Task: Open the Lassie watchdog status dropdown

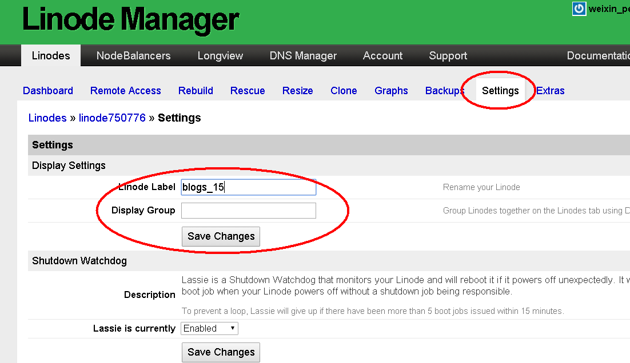Action: 209,328
